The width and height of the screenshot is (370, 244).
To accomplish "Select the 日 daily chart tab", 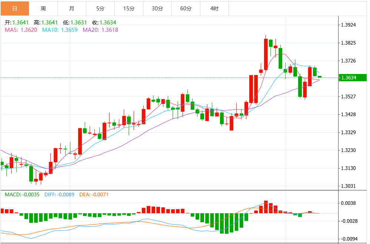I will (14, 8).
